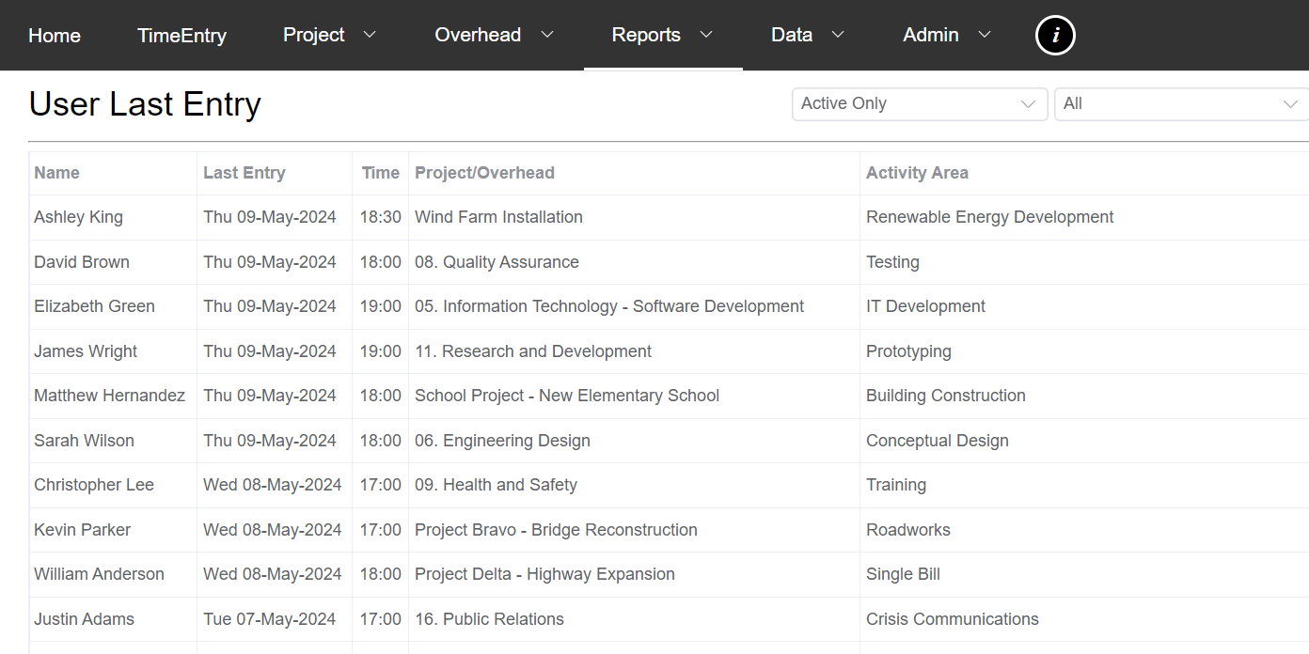Click the round info icon
This screenshot has width=1309, height=654.
(x=1055, y=36)
